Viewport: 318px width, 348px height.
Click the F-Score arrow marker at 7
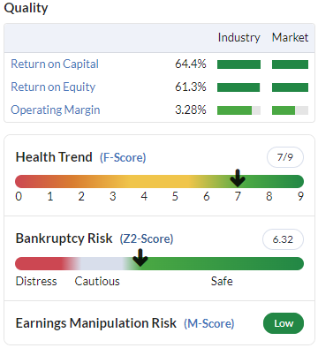238,178
